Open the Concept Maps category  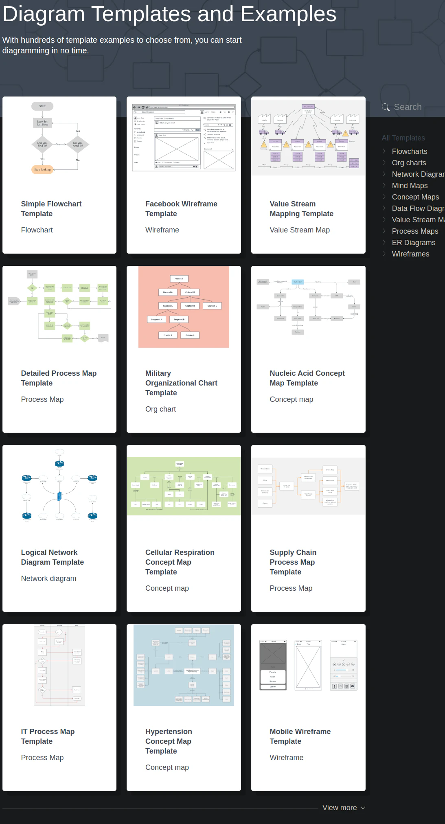pyautogui.click(x=415, y=197)
